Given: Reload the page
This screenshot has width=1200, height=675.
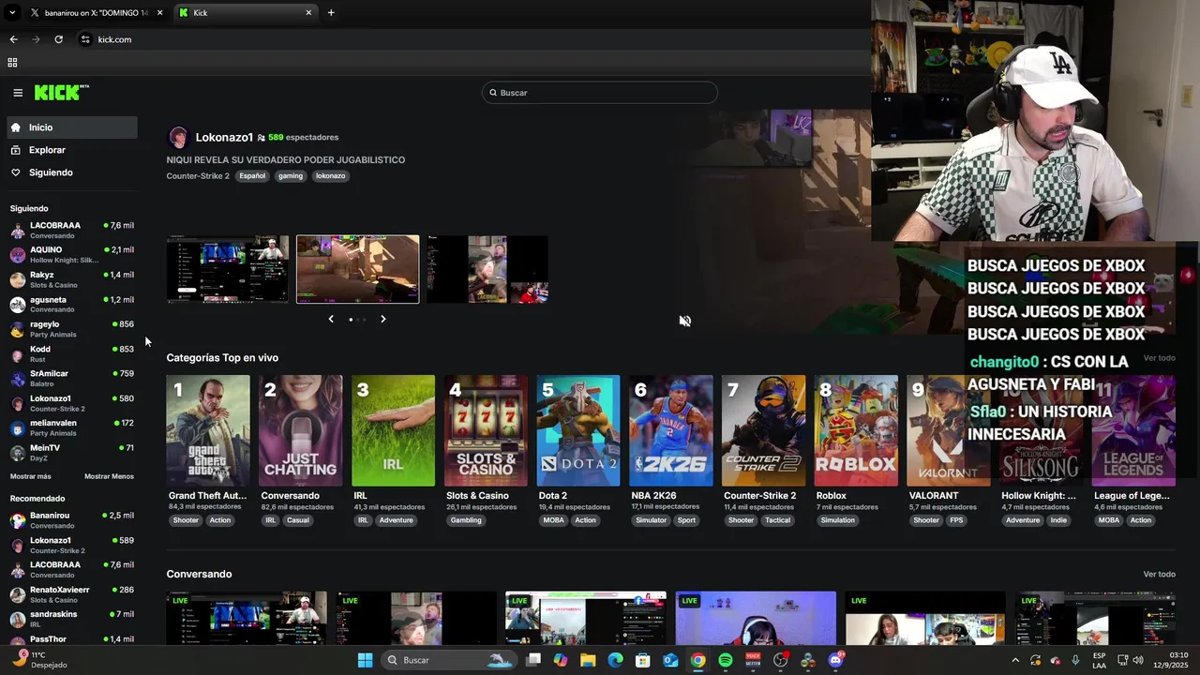Looking at the screenshot, I should point(58,39).
